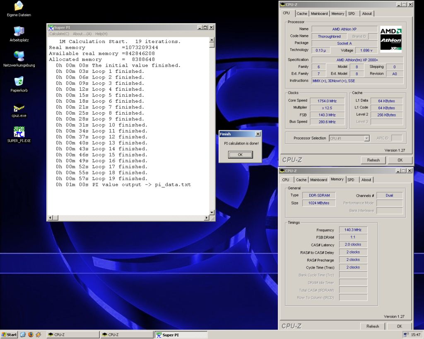
Task: Select About tab in bottom CPU-Z
Action: [x=366, y=180]
